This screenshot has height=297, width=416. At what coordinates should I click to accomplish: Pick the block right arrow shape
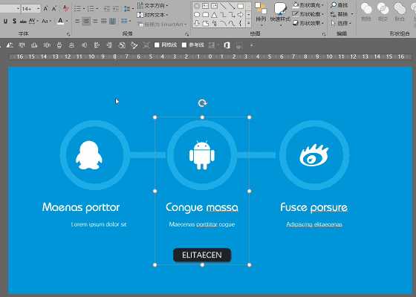241,15
